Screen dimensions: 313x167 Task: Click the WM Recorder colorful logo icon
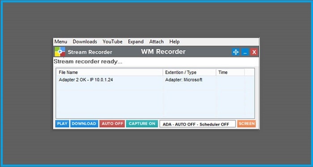[60, 52]
